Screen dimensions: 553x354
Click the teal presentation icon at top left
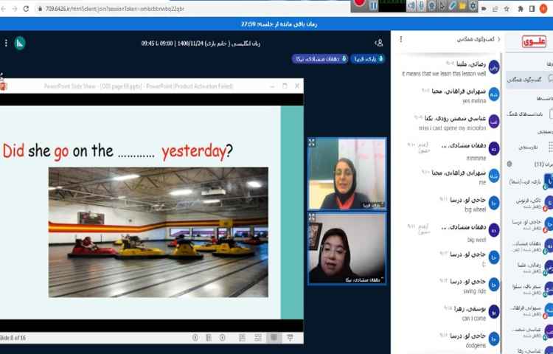point(20,43)
